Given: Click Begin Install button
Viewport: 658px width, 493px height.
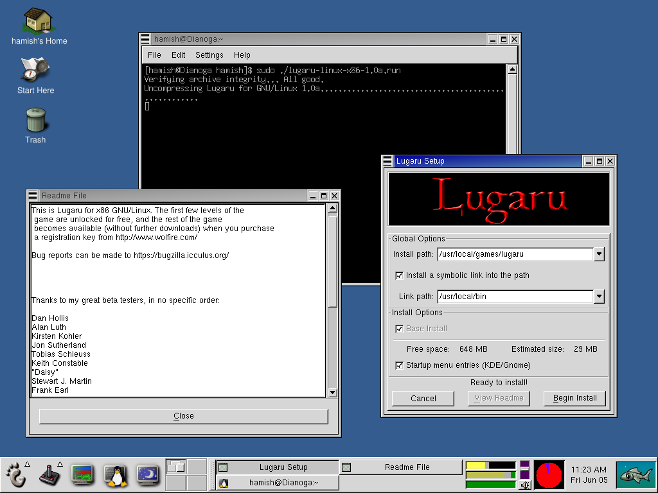Looking at the screenshot, I should [x=574, y=398].
